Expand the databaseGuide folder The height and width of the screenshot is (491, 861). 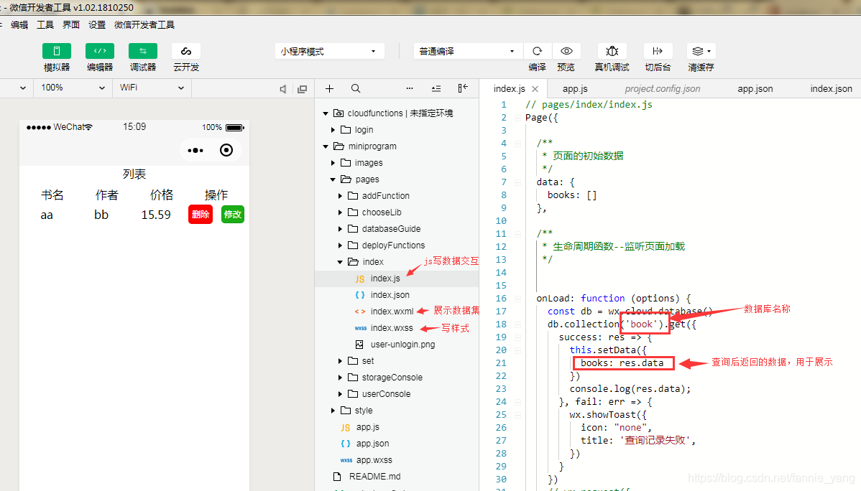click(340, 229)
